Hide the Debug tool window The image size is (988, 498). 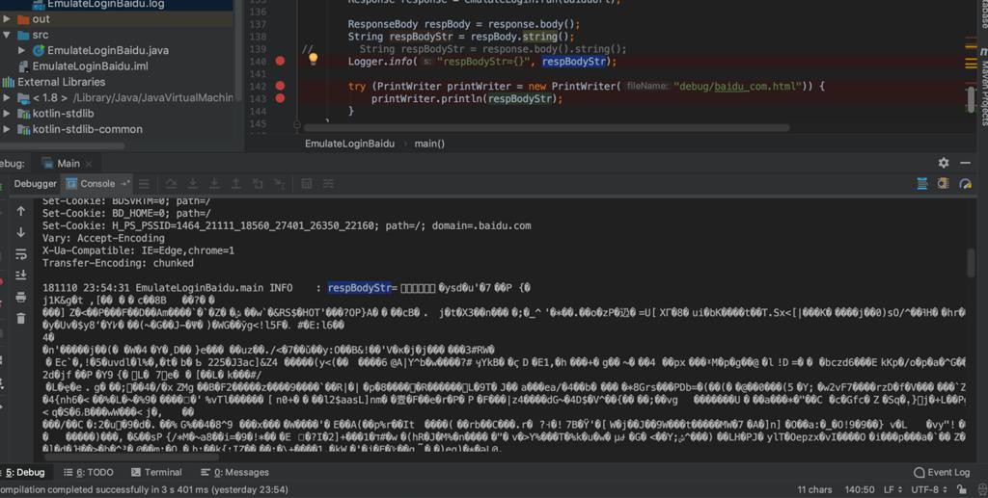click(x=965, y=163)
